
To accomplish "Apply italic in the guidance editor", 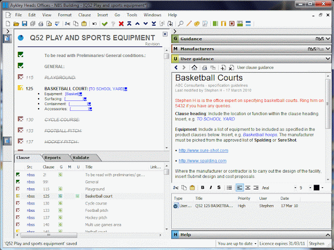I will tap(211, 188).
